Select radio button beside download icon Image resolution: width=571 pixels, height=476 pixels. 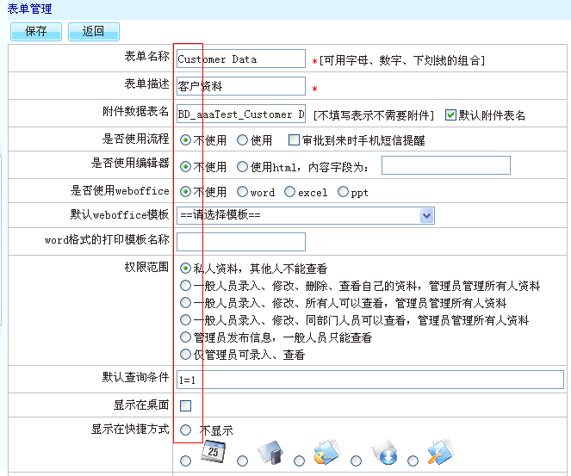[x=357, y=461]
